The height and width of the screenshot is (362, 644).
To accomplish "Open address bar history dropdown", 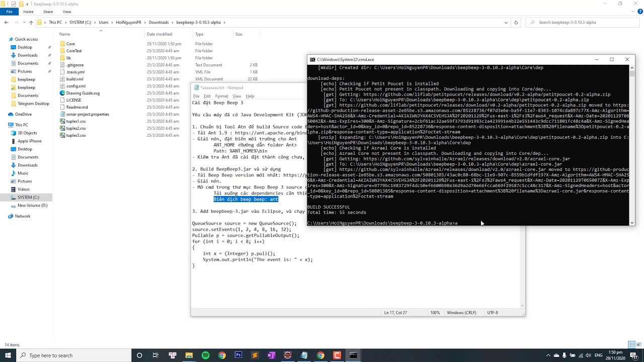I will pyautogui.click(x=506, y=23).
